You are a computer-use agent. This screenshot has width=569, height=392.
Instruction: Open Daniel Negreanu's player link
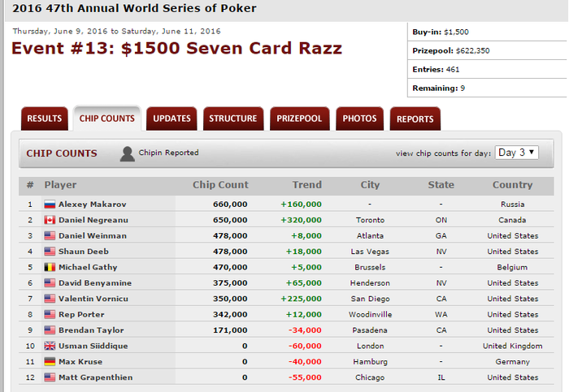(x=93, y=220)
